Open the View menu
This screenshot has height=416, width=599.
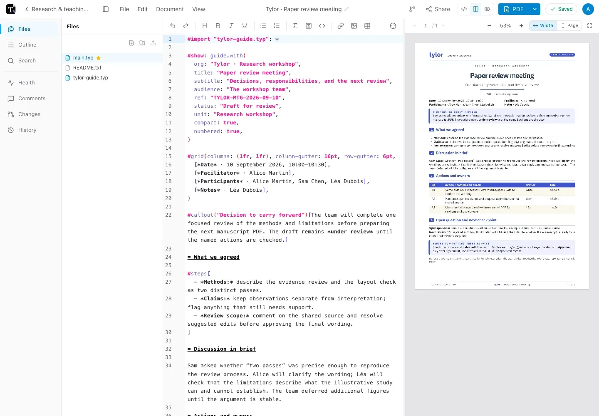198,9
